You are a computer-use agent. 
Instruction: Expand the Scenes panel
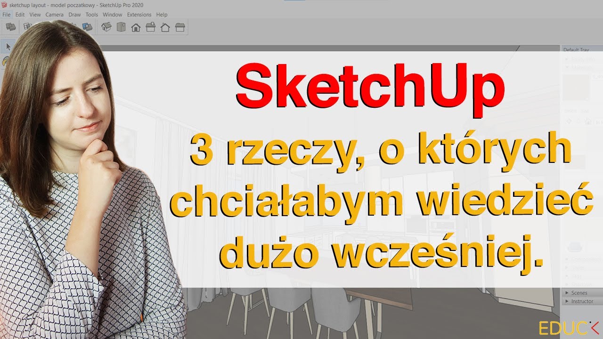pyautogui.click(x=582, y=293)
